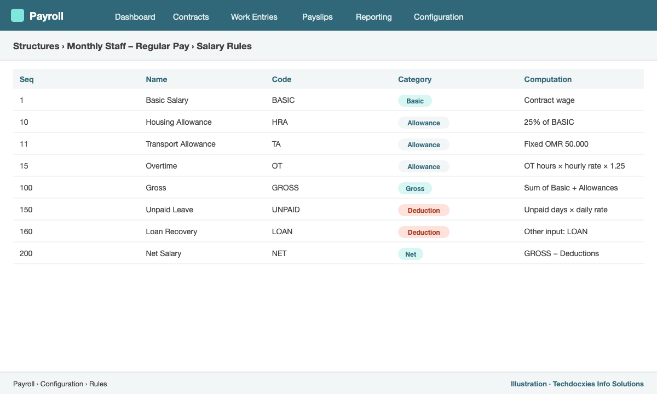Click Unpaid days × daily rate computation
Screen dimensions: 657x394
(566, 210)
